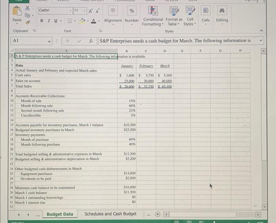Increase font size with the larger A icon
The height and width of the screenshot is (223, 276).
(90, 11)
